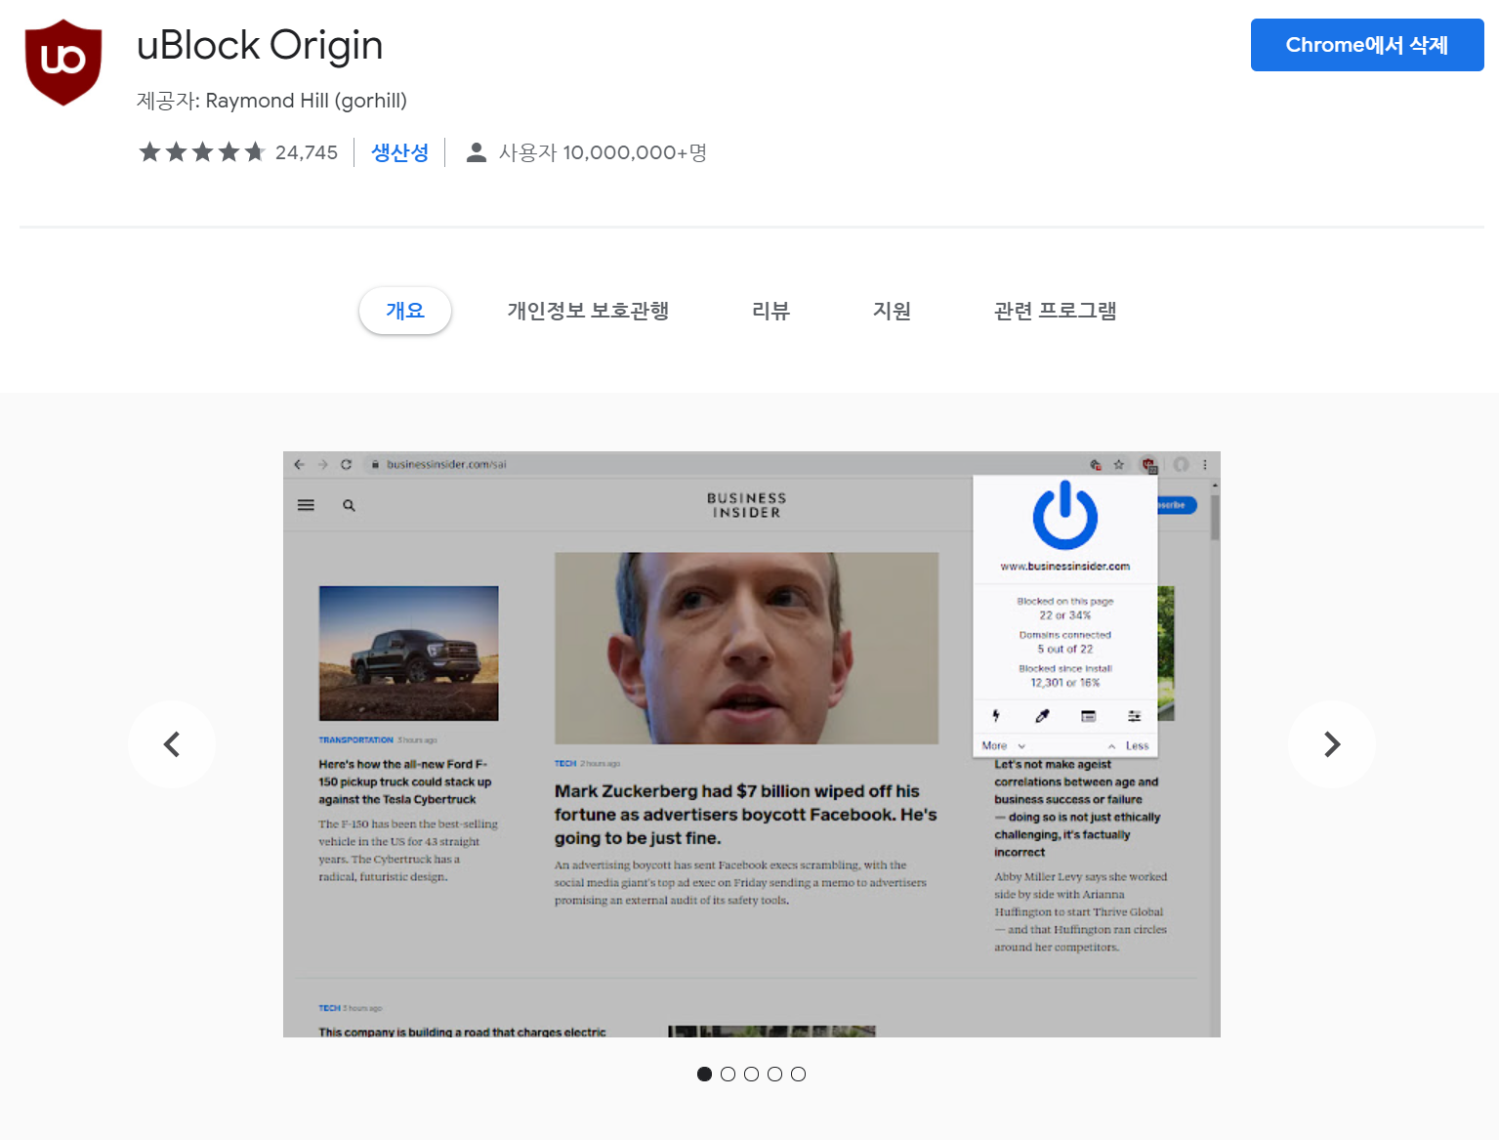Click the 24,745 ratings count

[307, 152]
